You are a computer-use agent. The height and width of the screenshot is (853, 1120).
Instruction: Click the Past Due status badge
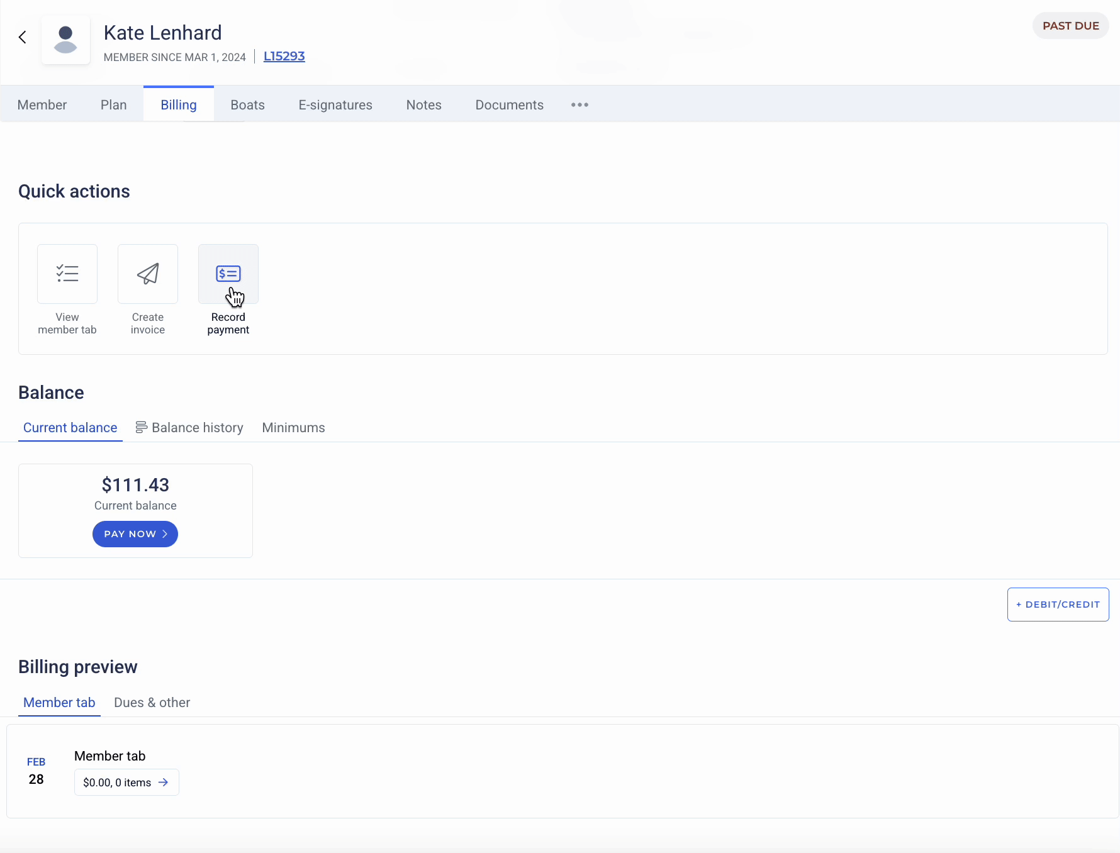click(x=1070, y=26)
